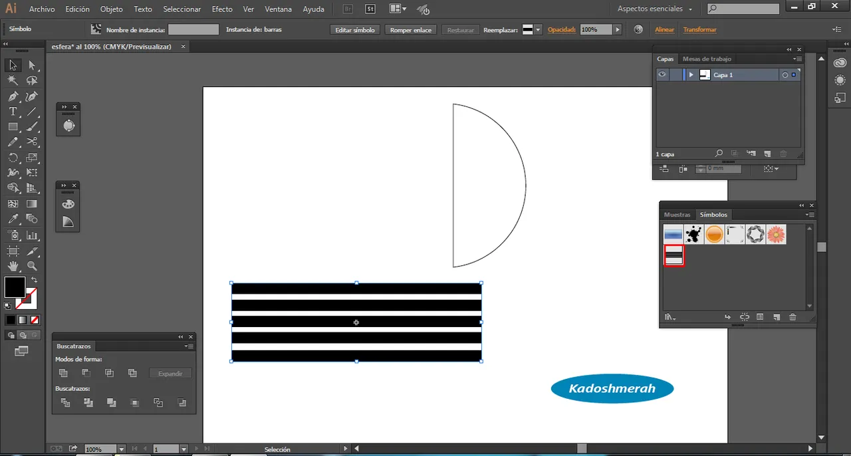
Task: Expand the Capa 1 layer triangle
Action: pos(691,75)
